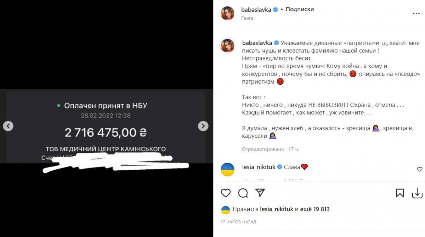Open babaslavka avatar beside caption

coord(228,46)
